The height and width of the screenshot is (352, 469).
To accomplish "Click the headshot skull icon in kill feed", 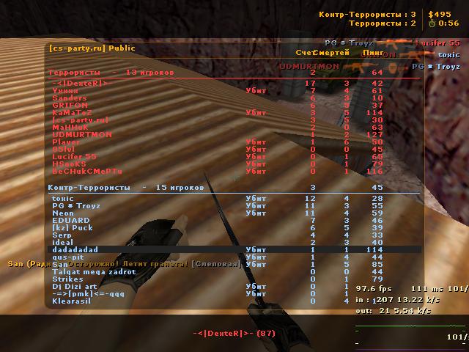I will (x=394, y=67).
